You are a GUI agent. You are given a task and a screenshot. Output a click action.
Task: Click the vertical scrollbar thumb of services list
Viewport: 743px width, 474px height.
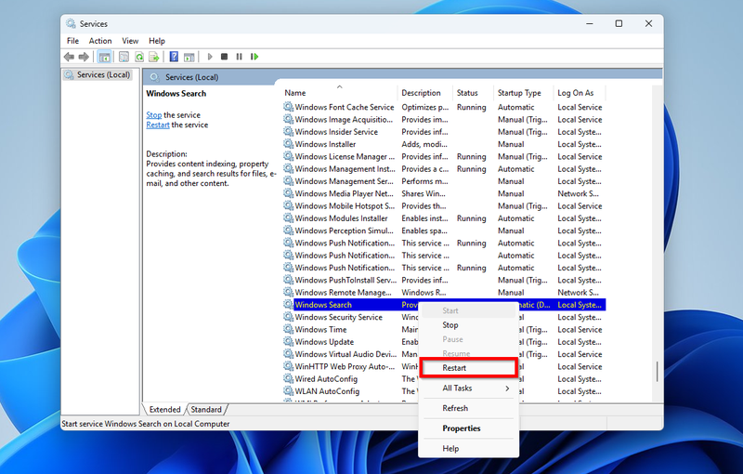point(657,372)
